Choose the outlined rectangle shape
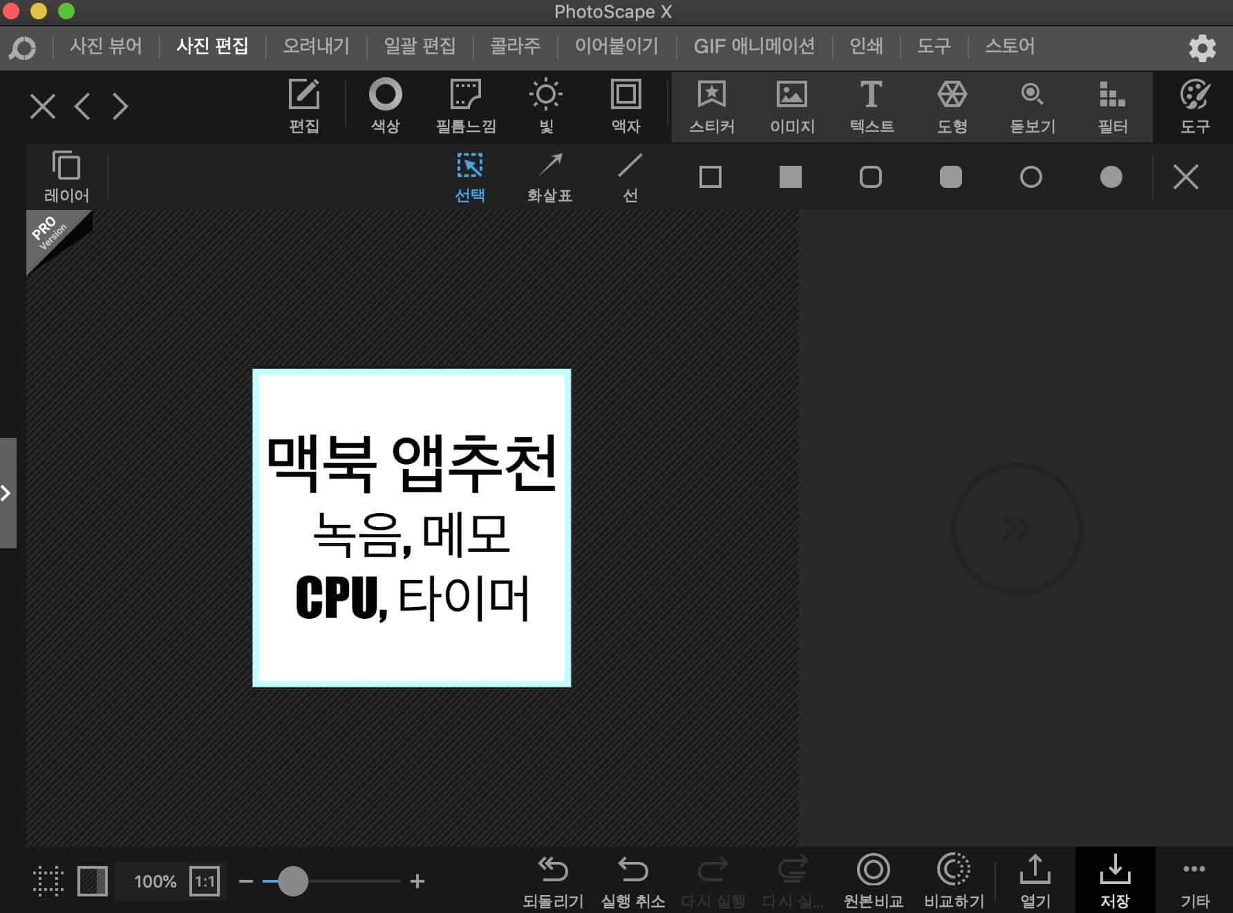 point(711,177)
